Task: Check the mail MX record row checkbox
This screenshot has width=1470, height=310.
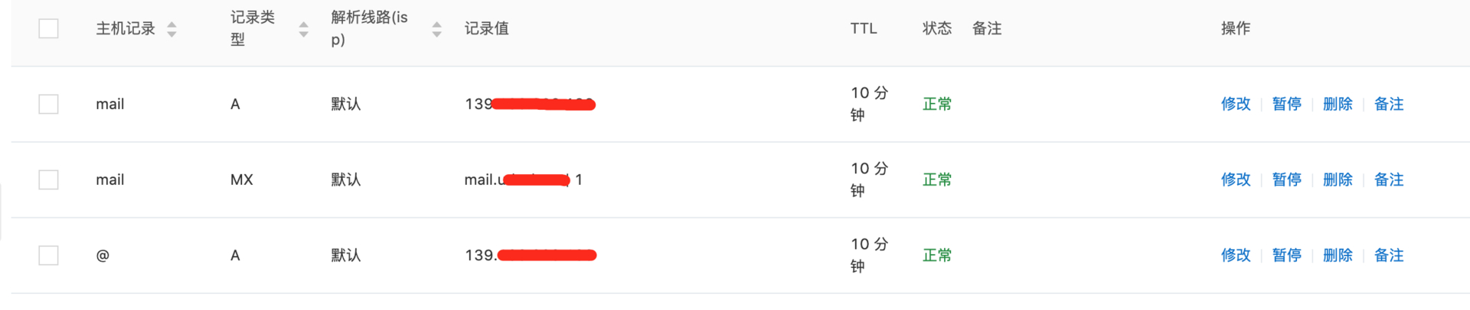Action: (x=48, y=179)
